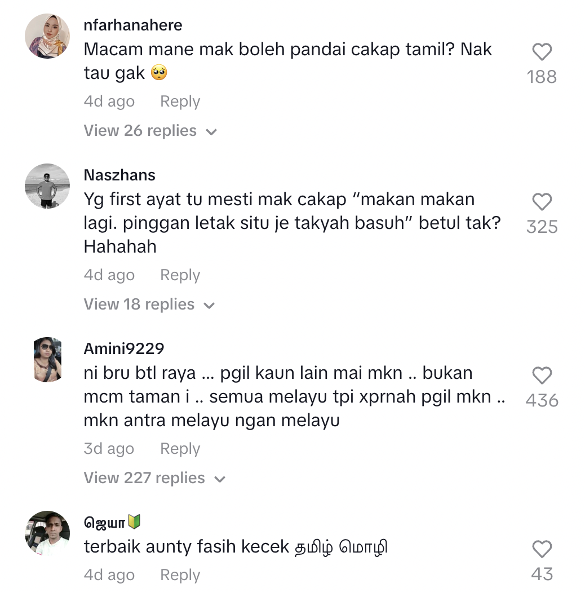Image resolution: width=585 pixels, height=592 pixels.
Task: Like Naszhans' comment with the heart
Action: click(542, 202)
